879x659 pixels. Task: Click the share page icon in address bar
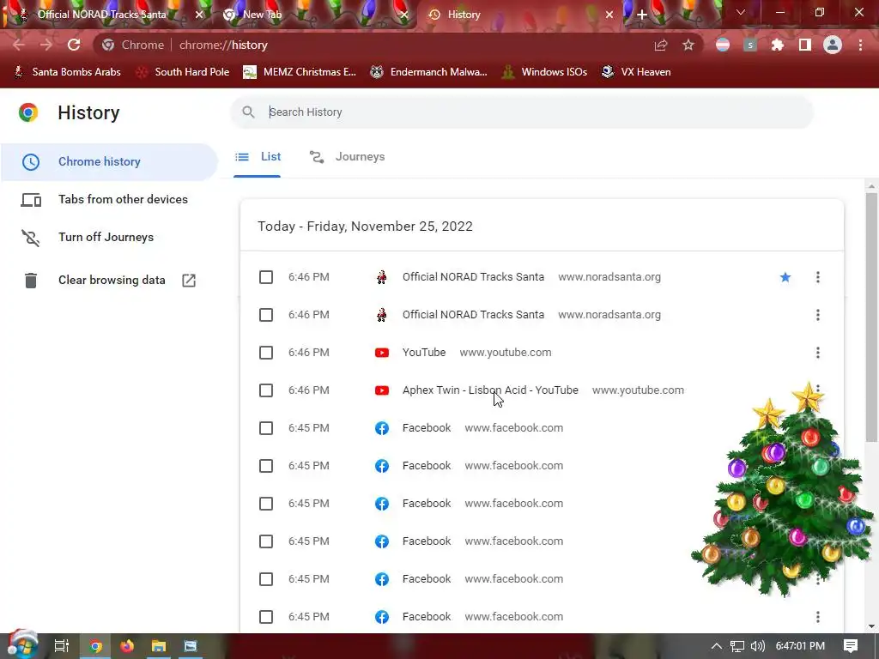(x=661, y=45)
